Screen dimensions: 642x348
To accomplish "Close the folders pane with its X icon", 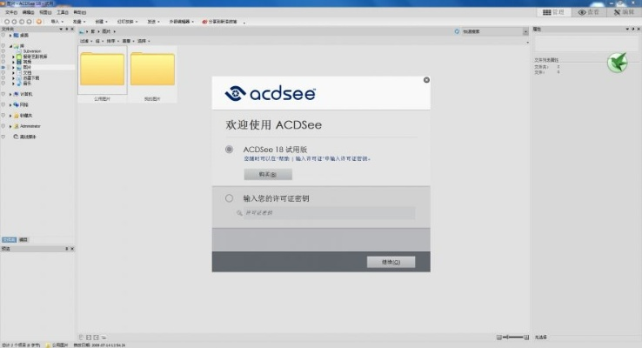I will tap(72, 29).
